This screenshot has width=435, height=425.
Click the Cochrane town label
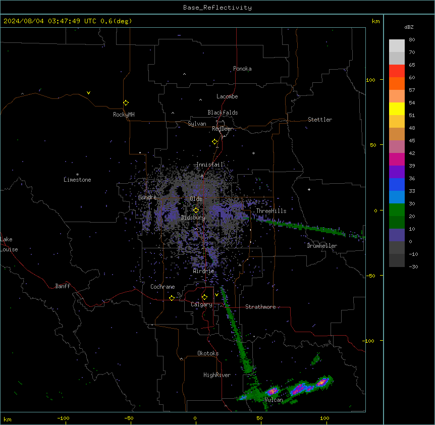point(162,287)
